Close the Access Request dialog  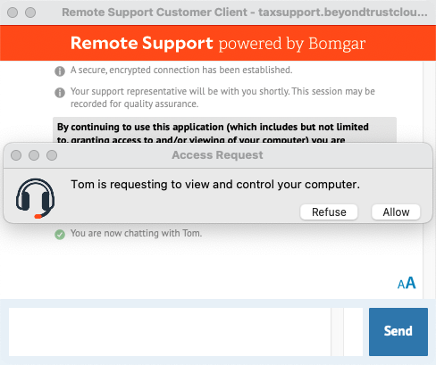(16, 155)
